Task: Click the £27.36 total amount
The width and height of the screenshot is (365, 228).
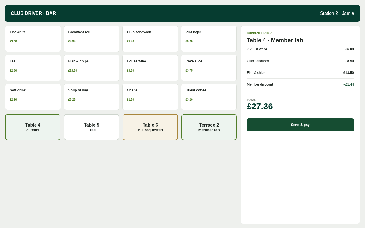Action: 260,106
